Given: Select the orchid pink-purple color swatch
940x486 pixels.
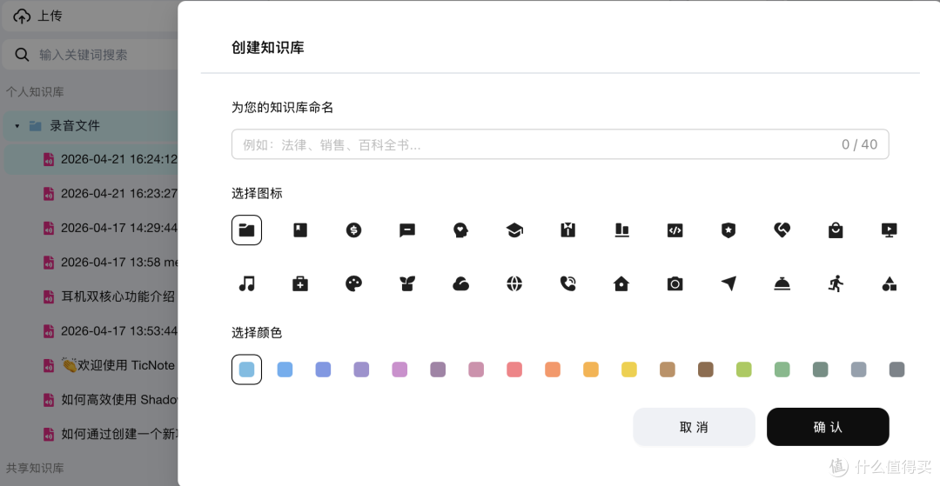Looking at the screenshot, I should (x=399, y=369).
